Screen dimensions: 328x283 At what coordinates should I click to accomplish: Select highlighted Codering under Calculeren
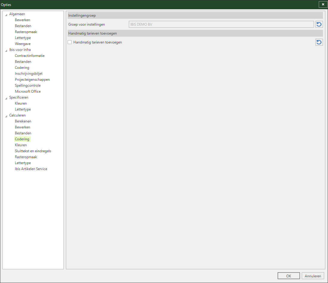(x=22, y=139)
